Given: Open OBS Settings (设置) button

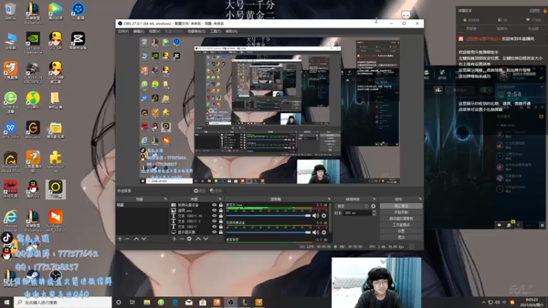Looking at the screenshot, I should click(x=401, y=231).
